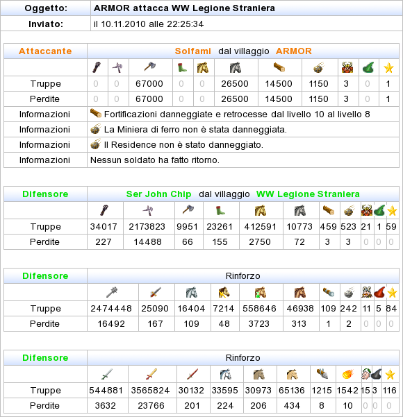
Task: Click Nessun soldato ha fatto ritorno text
Action: (x=155, y=160)
